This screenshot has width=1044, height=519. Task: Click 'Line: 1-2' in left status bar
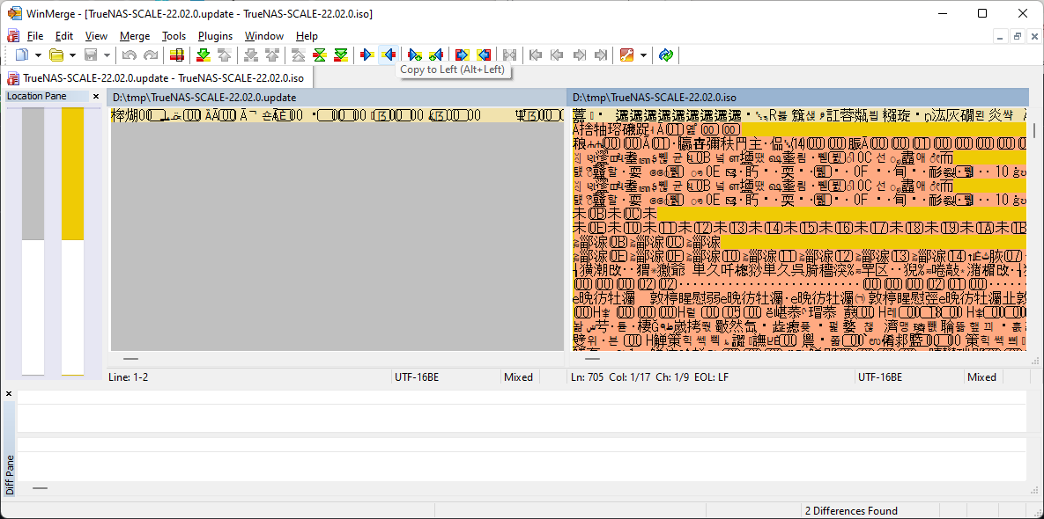tap(128, 376)
